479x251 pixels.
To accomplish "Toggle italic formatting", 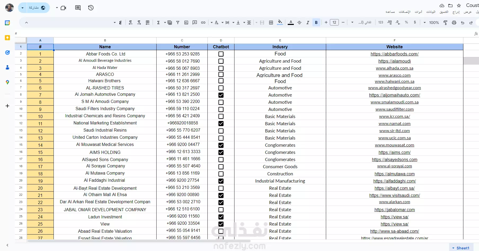I will click(x=308, y=23).
